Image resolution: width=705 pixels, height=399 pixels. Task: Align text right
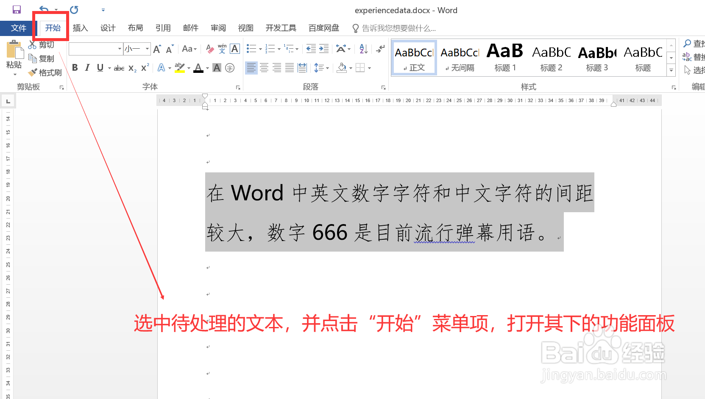tap(277, 68)
